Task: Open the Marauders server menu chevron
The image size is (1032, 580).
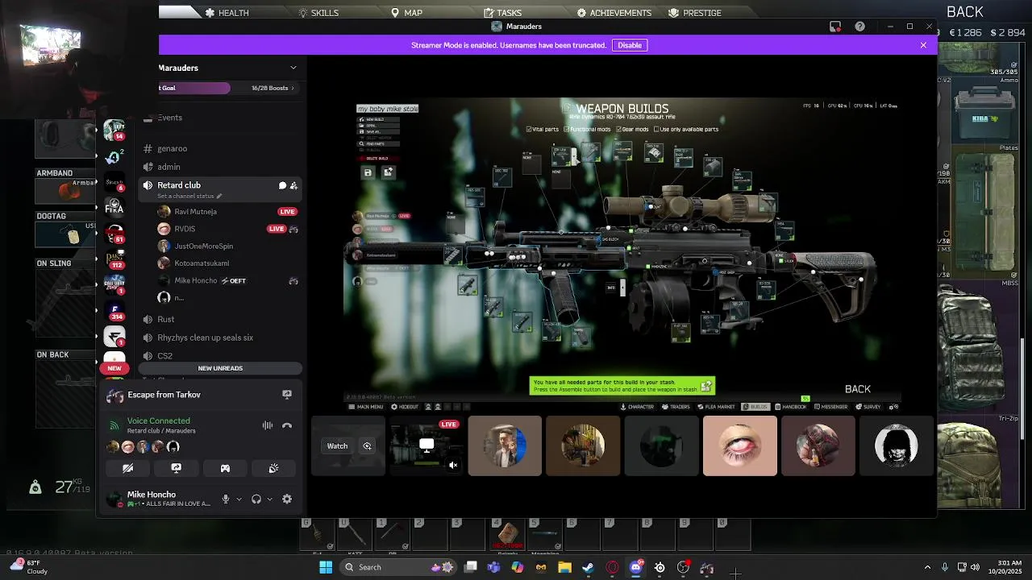Action: click(293, 68)
